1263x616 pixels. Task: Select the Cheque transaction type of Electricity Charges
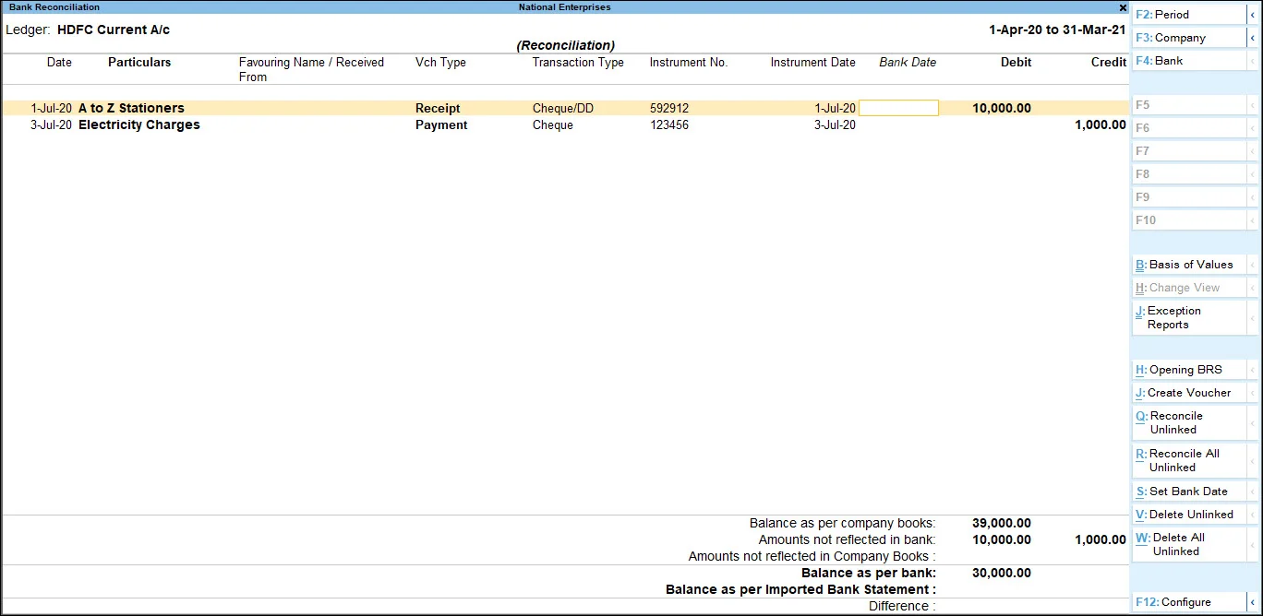(x=553, y=124)
